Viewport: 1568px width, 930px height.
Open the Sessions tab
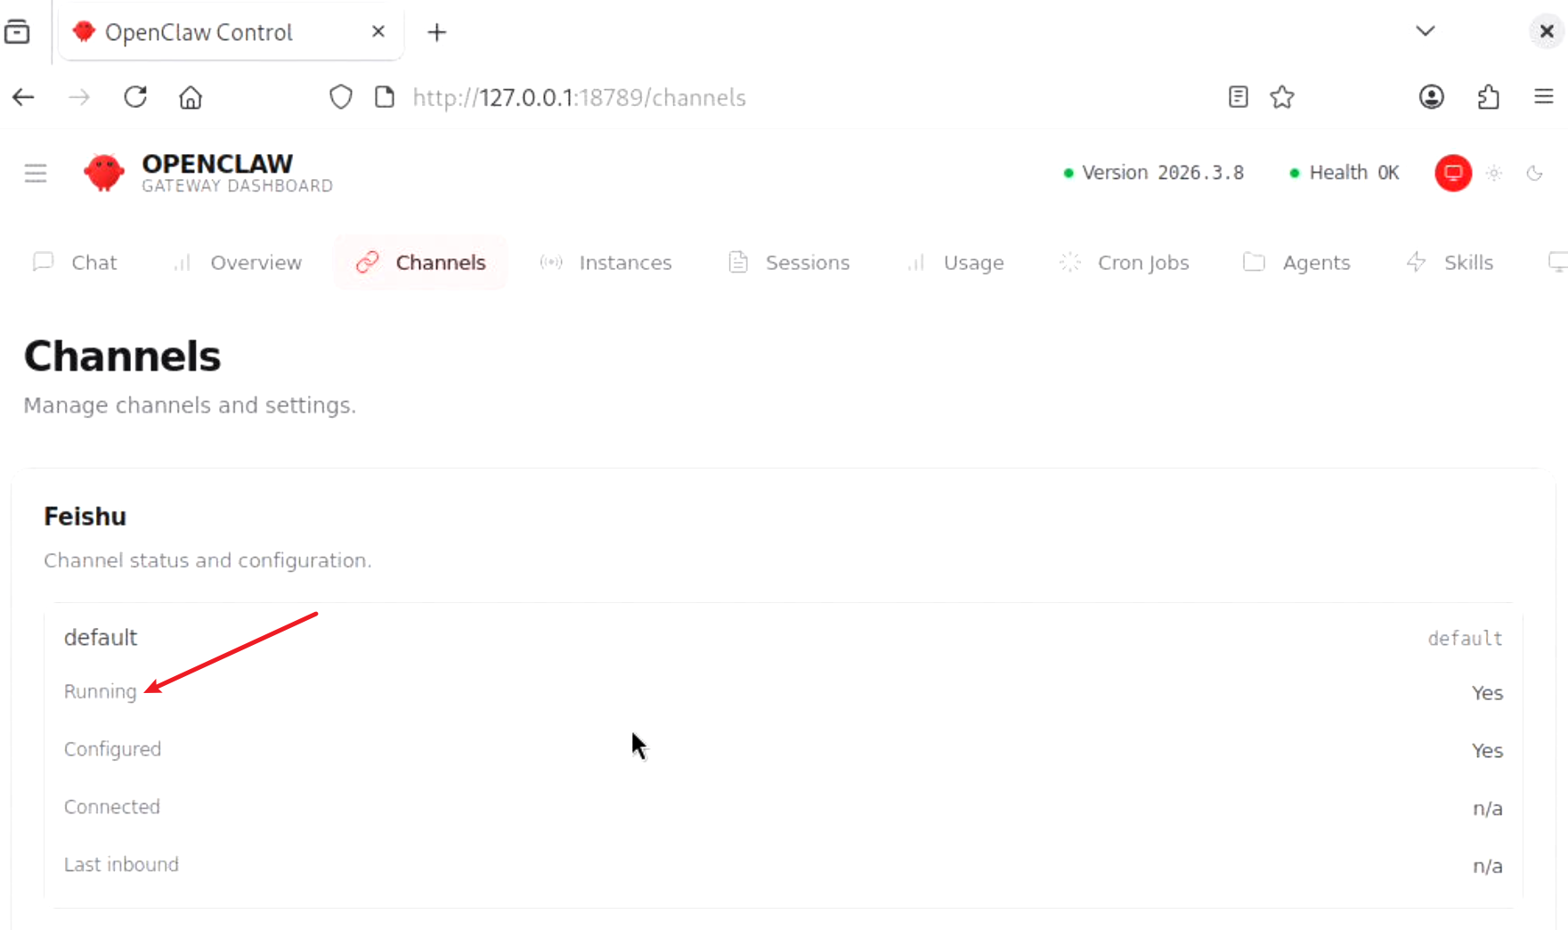coord(789,263)
